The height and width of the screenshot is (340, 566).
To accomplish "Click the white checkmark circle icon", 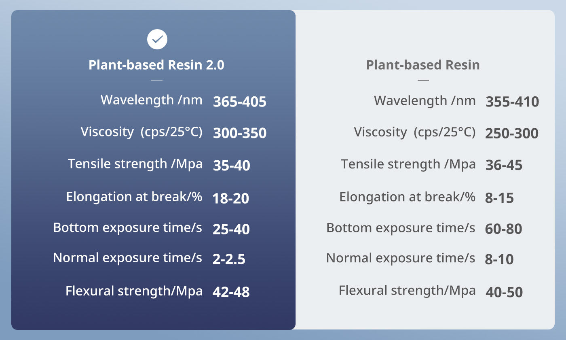I will tap(157, 39).
